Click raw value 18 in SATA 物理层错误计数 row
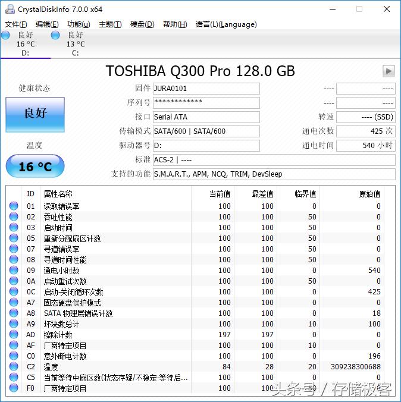This screenshot has height=402, width=401. pyautogui.click(x=377, y=313)
